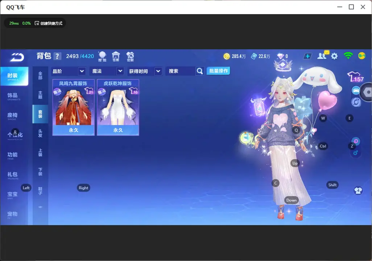Switch to the 宝宝 baby tab

13,195
